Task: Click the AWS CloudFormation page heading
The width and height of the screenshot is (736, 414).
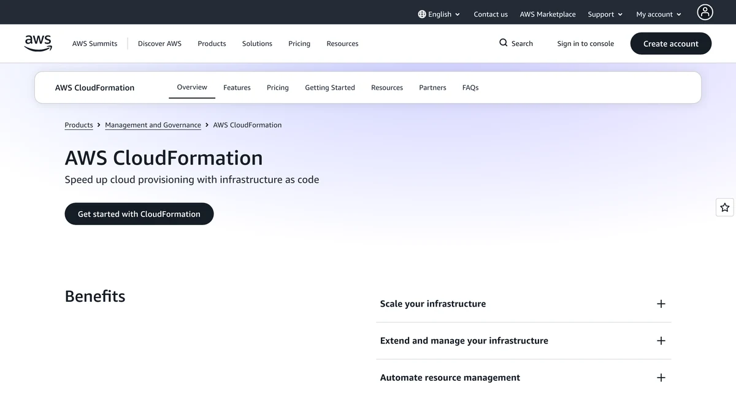Action: pos(164,158)
